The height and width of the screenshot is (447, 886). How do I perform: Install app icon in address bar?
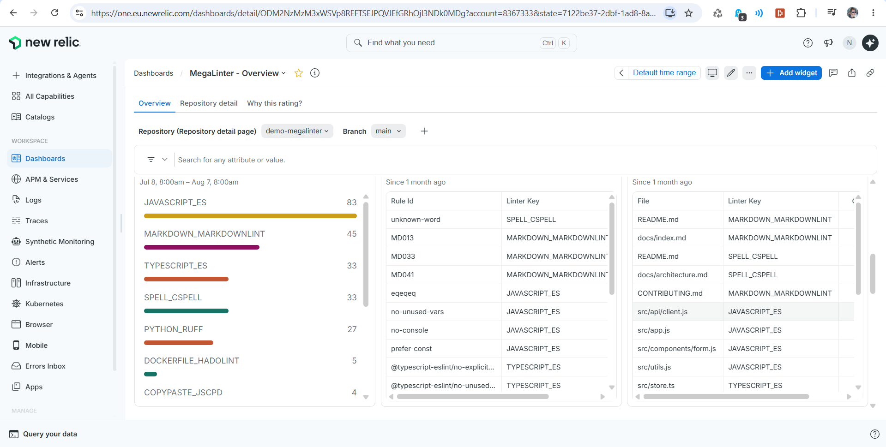click(x=670, y=13)
